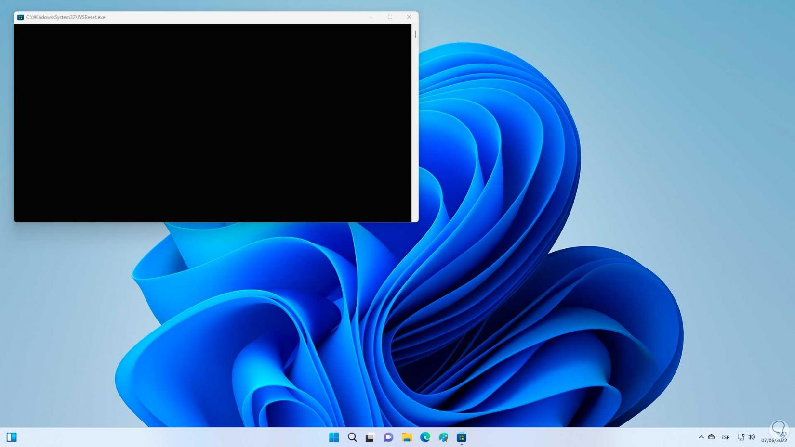Open File Explorer from the taskbar

407,437
